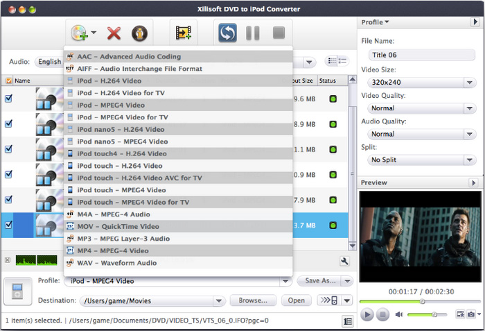Adjust the preview volume slider
This screenshot has height=331, width=485.
(x=427, y=314)
